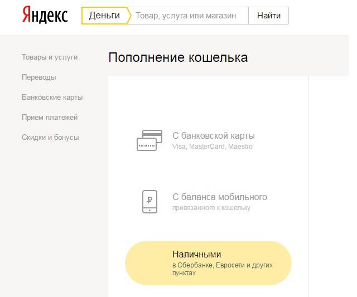This screenshot has width=357, height=297.
Task: Choose С баланса мобильного option
Action: 220,197
